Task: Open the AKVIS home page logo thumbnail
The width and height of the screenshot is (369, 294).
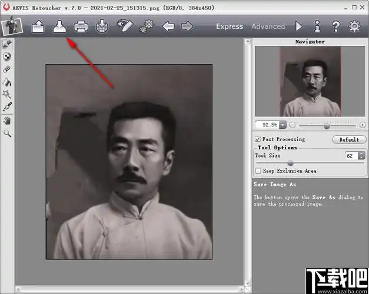Action: [x=12, y=26]
